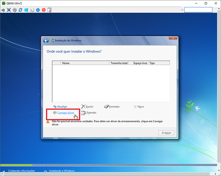The height and width of the screenshot is (176, 221).
Task: Click the Carregar driver disc icon
Action: click(x=55, y=113)
